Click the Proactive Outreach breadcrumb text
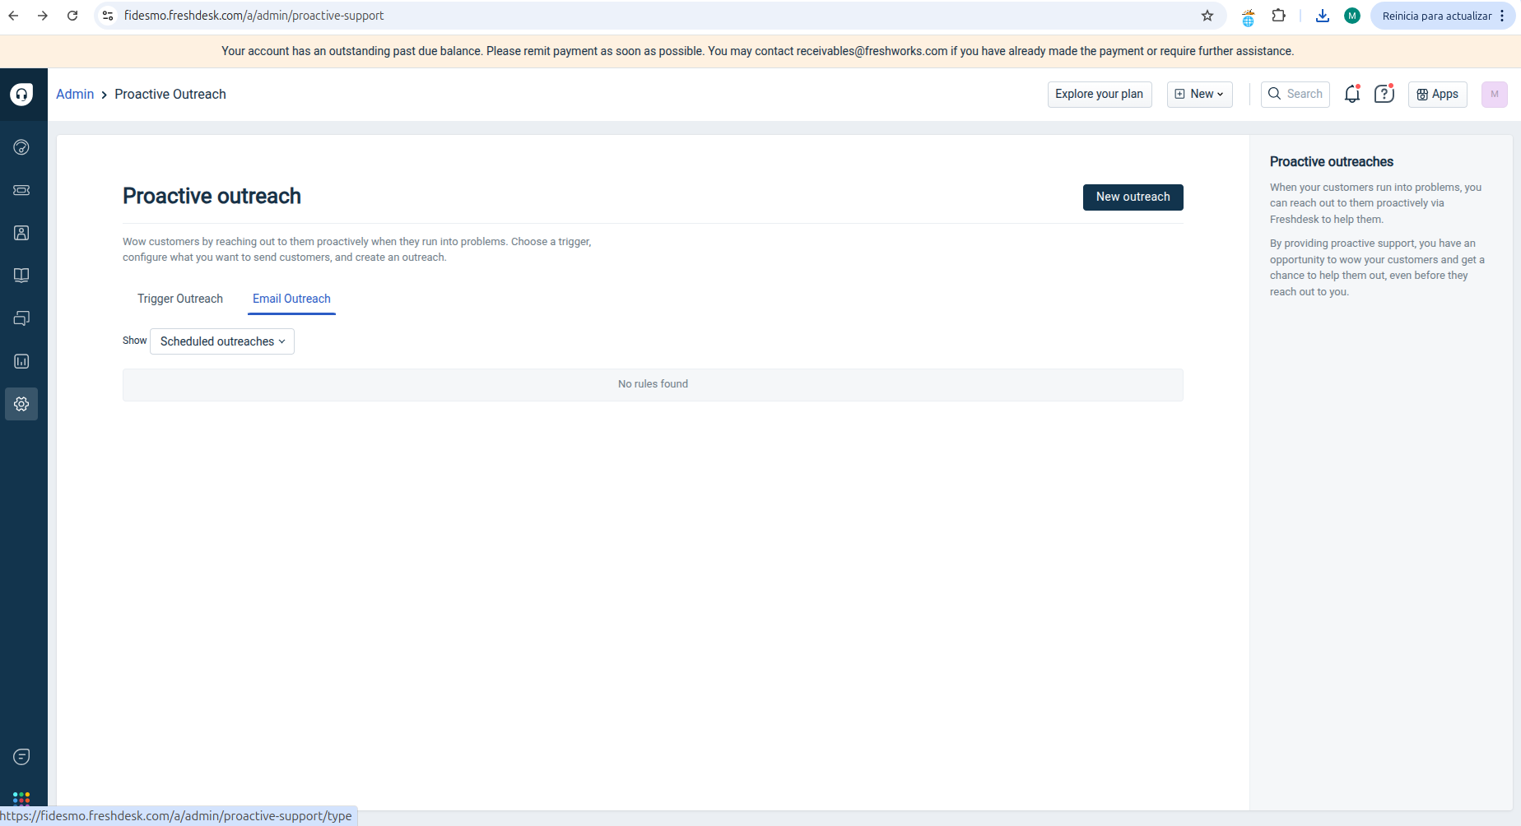 (x=170, y=94)
